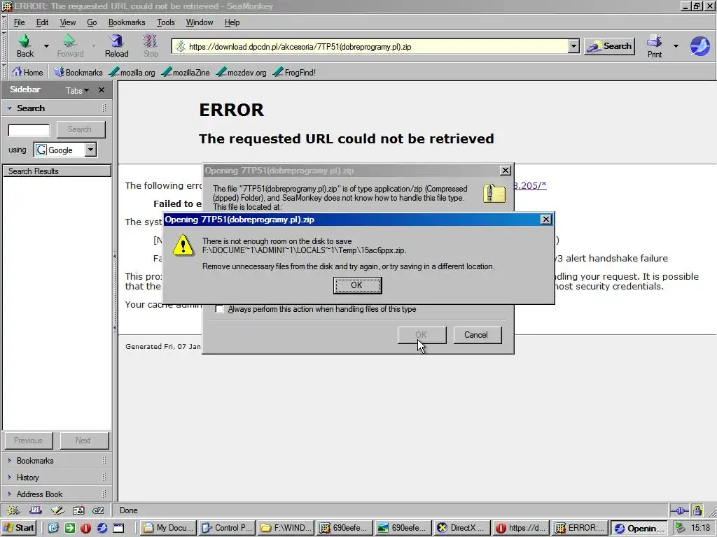Viewport: 717px width, 537px height.
Task: Click the Print toolbar icon
Action: click(655, 41)
